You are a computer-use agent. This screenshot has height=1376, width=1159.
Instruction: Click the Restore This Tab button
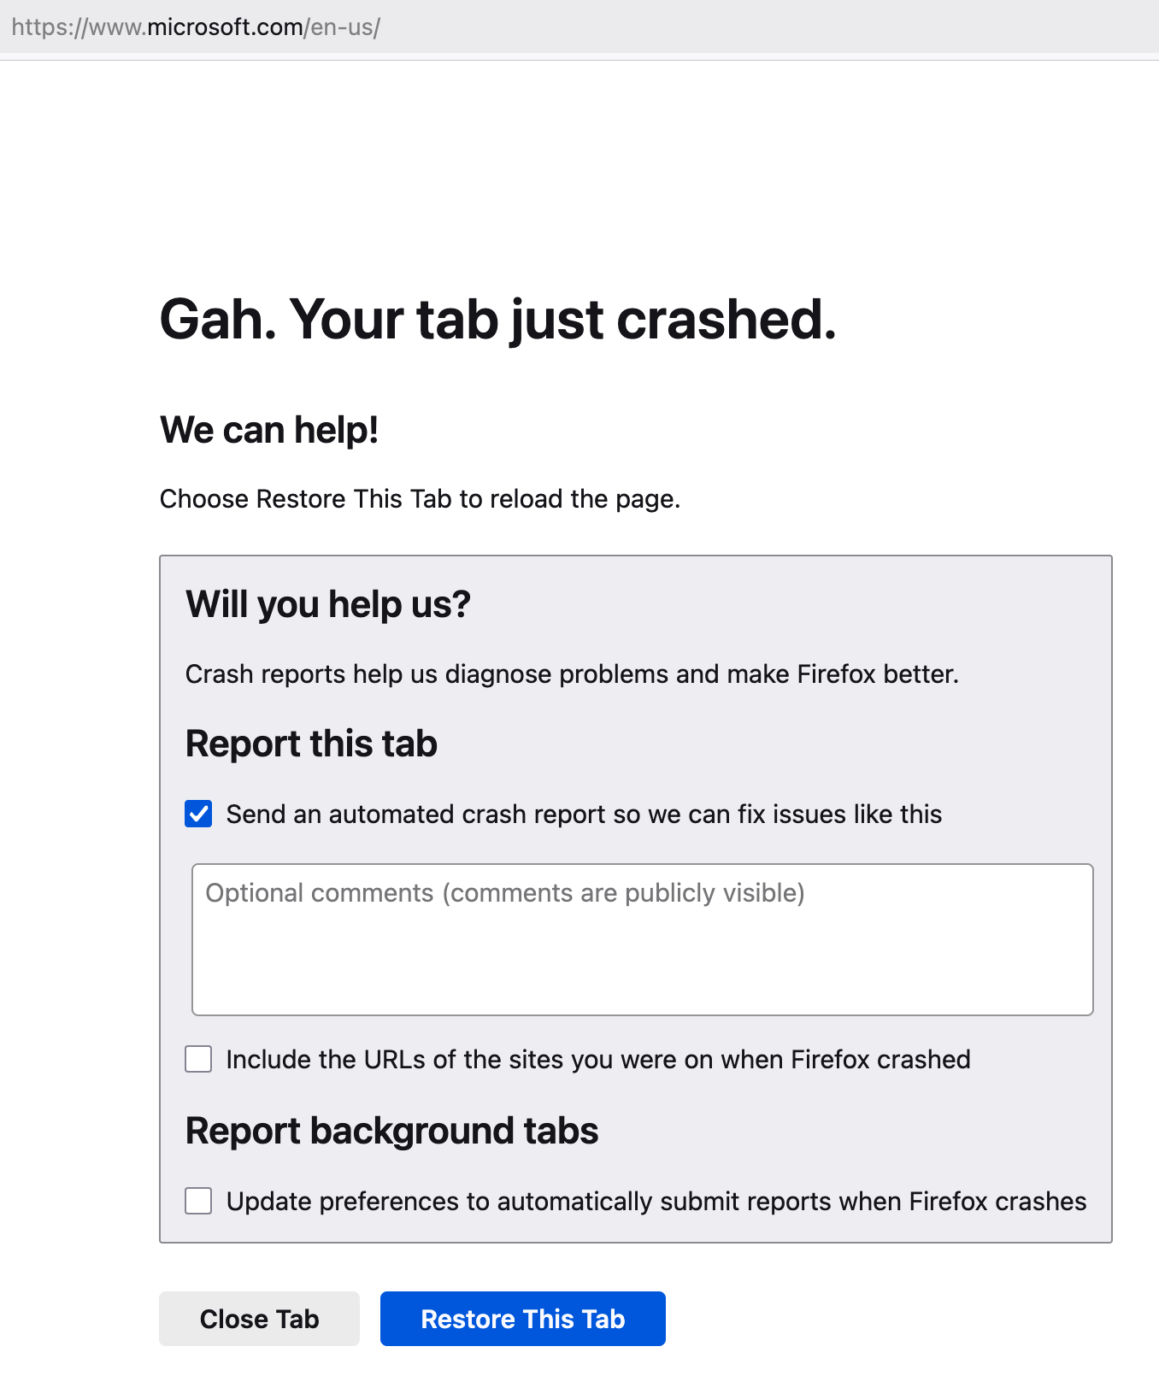pyautogui.click(x=522, y=1319)
